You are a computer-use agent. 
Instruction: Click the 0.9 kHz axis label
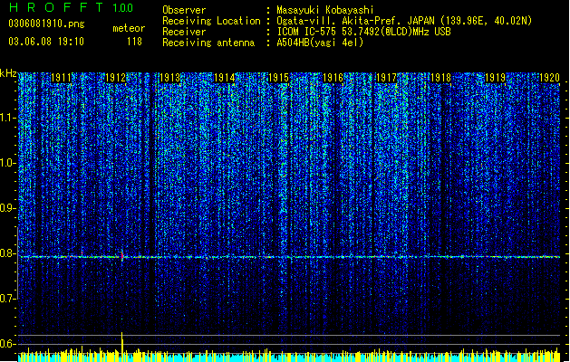pyautogui.click(x=8, y=208)
